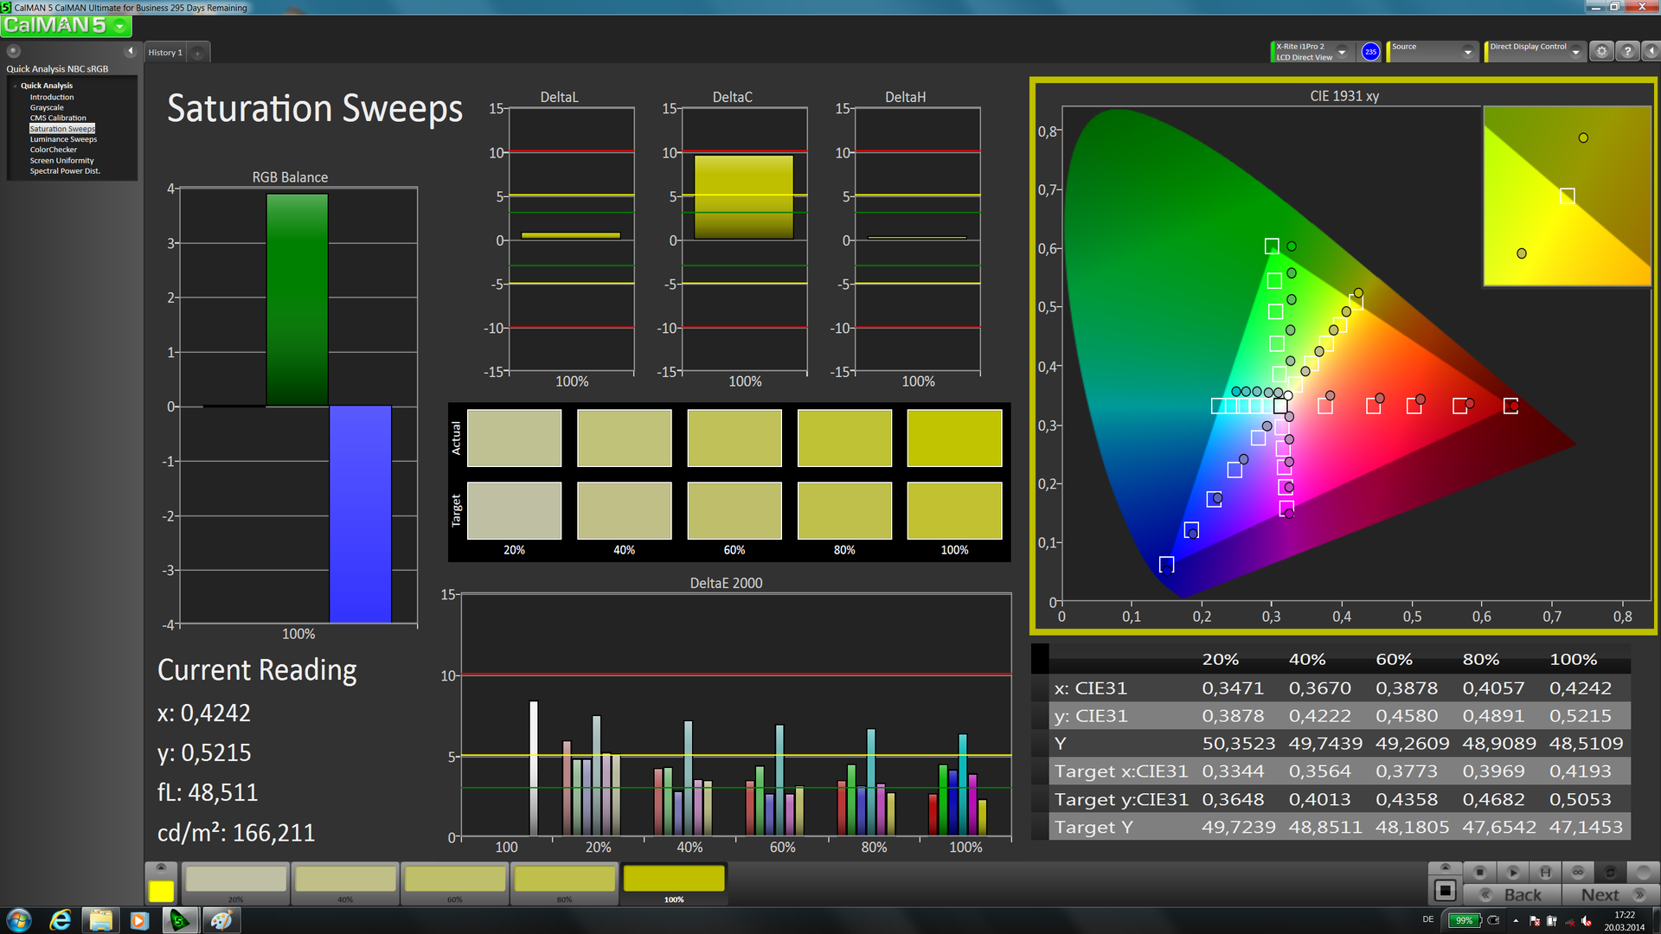Toggle the refresh loop button
This screenshot has height=934, width=1661.
tap(1610, 873)
